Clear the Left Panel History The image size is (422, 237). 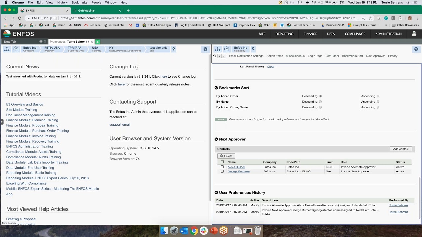point(271,67)
